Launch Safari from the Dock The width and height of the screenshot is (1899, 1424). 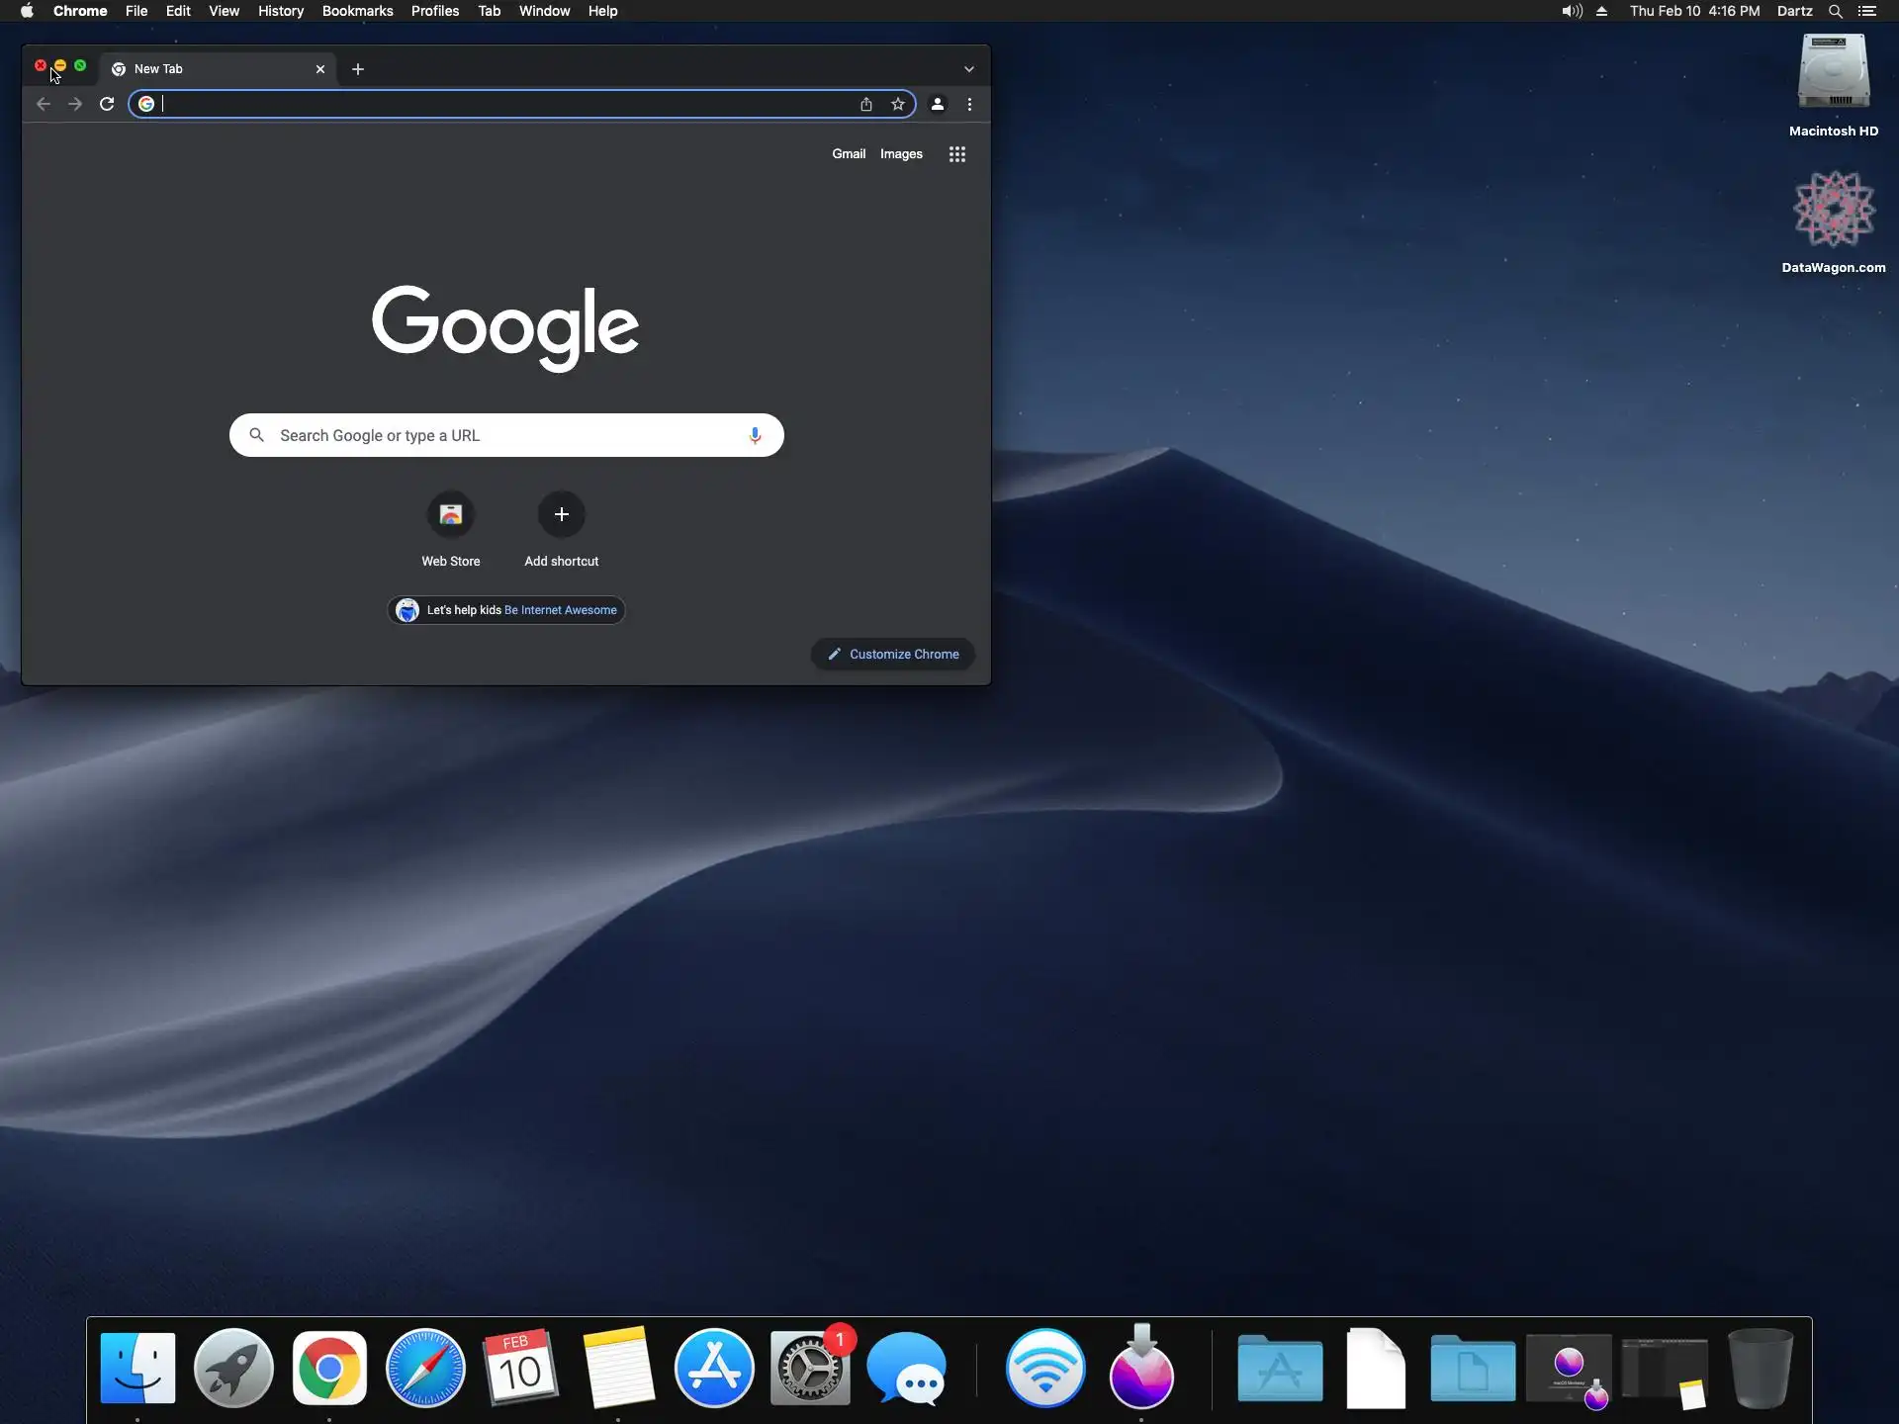coord(425,1369)
